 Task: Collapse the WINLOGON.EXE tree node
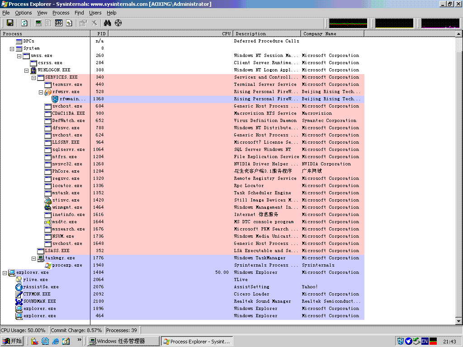tap(27, 70)
